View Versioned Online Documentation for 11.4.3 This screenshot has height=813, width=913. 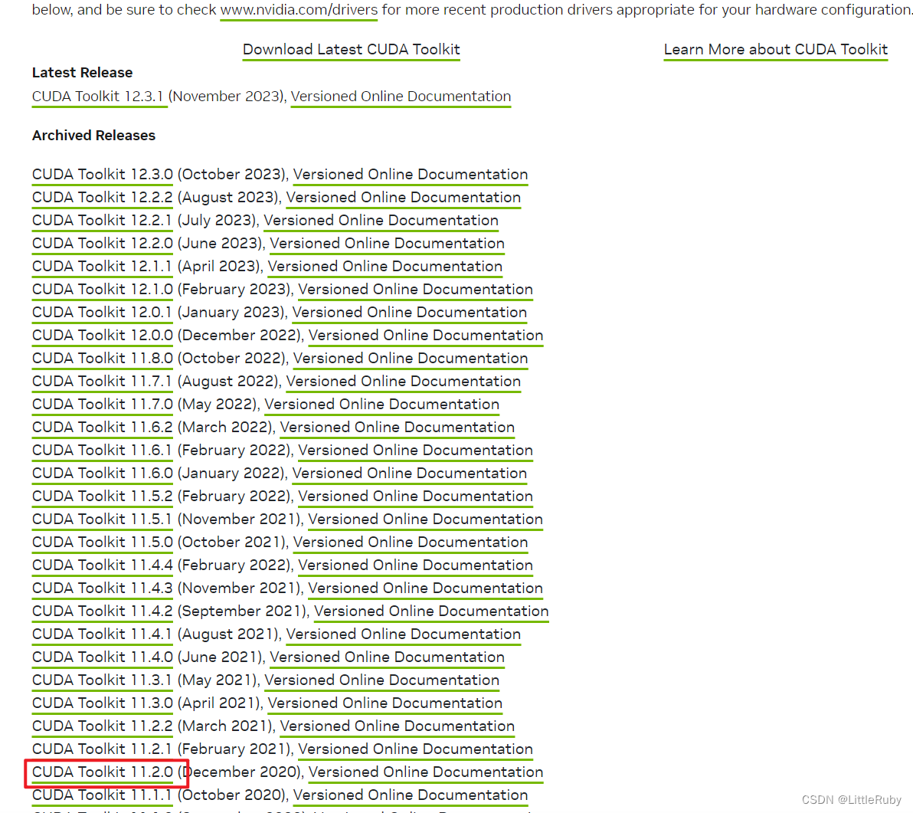(426, 588)
